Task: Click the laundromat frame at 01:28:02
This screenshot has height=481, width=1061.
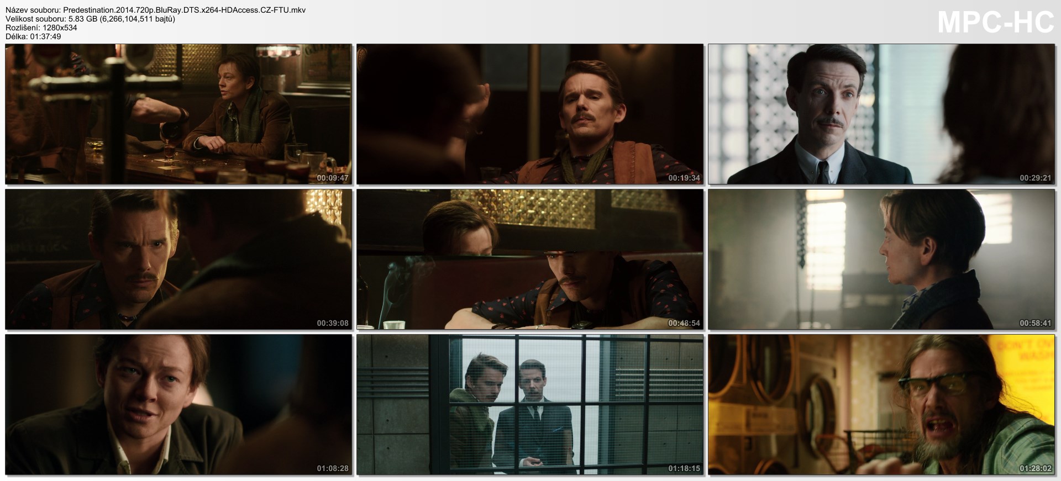Action: 881,405
